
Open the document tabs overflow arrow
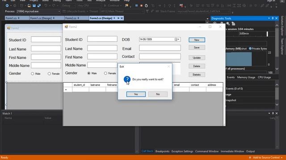tap(207, 19)
